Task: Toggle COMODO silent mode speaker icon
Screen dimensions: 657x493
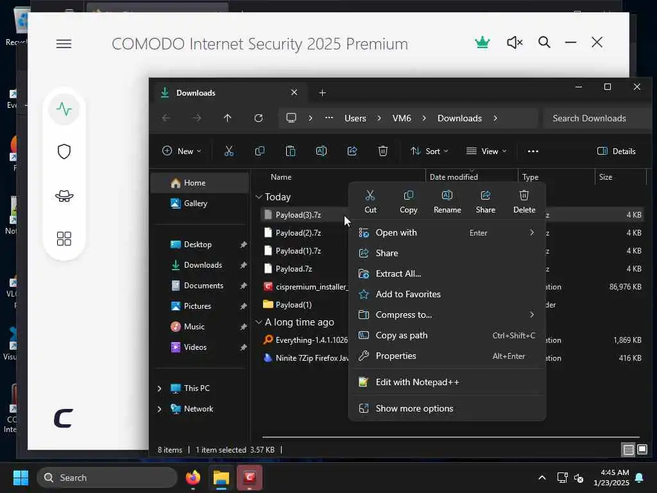Action: coord(515,42)
